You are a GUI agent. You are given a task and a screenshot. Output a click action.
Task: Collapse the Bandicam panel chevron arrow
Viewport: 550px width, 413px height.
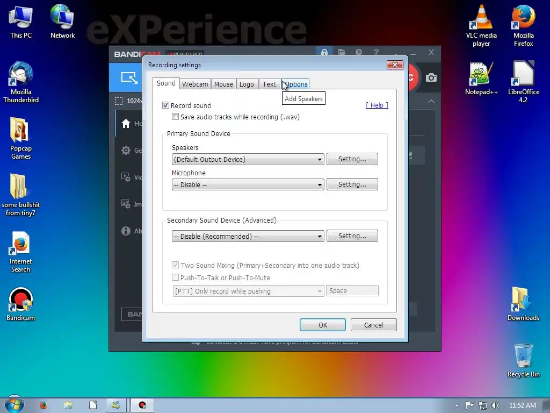431,101
